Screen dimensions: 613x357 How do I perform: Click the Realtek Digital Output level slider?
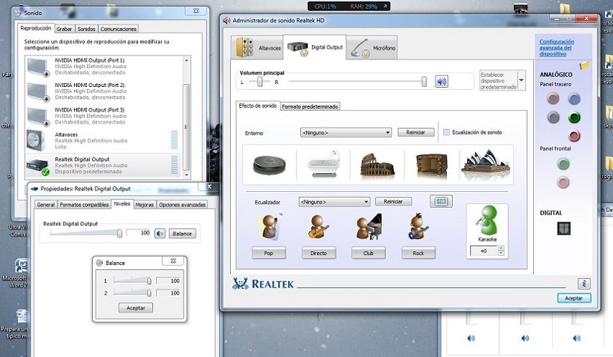[120, 233]
